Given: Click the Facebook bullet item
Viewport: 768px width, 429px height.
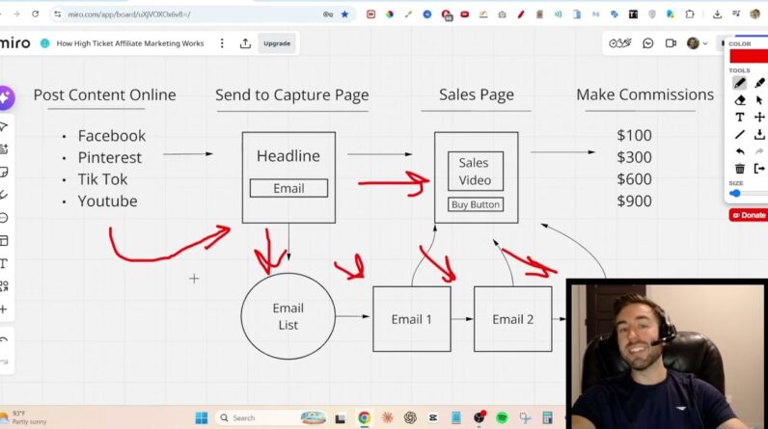Looking at the screenshot, I should 111,136.
